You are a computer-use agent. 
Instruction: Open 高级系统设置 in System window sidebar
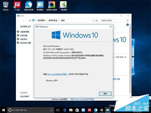[x=25, y=43]
